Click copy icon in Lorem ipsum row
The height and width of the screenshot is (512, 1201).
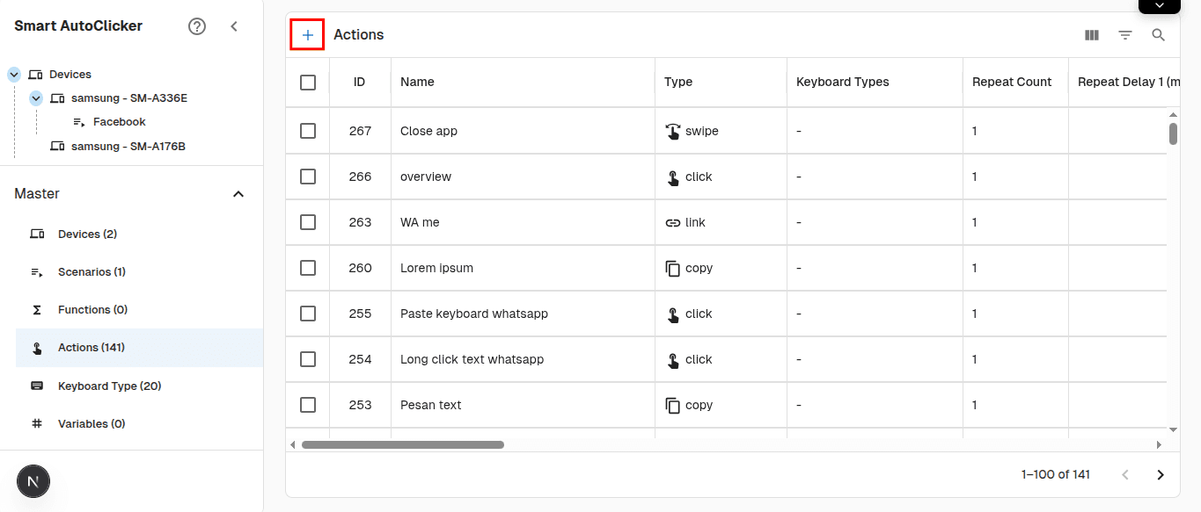(673, 268)
